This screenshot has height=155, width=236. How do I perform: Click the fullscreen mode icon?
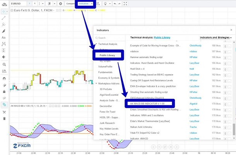125,3
